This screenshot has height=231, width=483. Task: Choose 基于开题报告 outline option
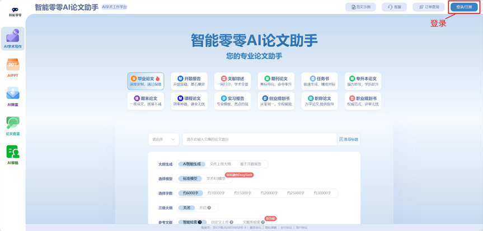[250, 164]
